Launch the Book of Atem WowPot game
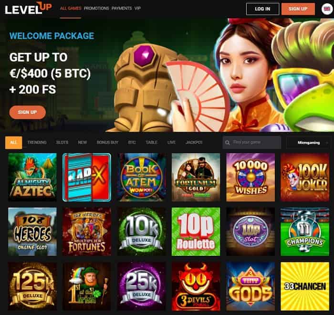This screenshot has width=334, height=315. (141, 177)
